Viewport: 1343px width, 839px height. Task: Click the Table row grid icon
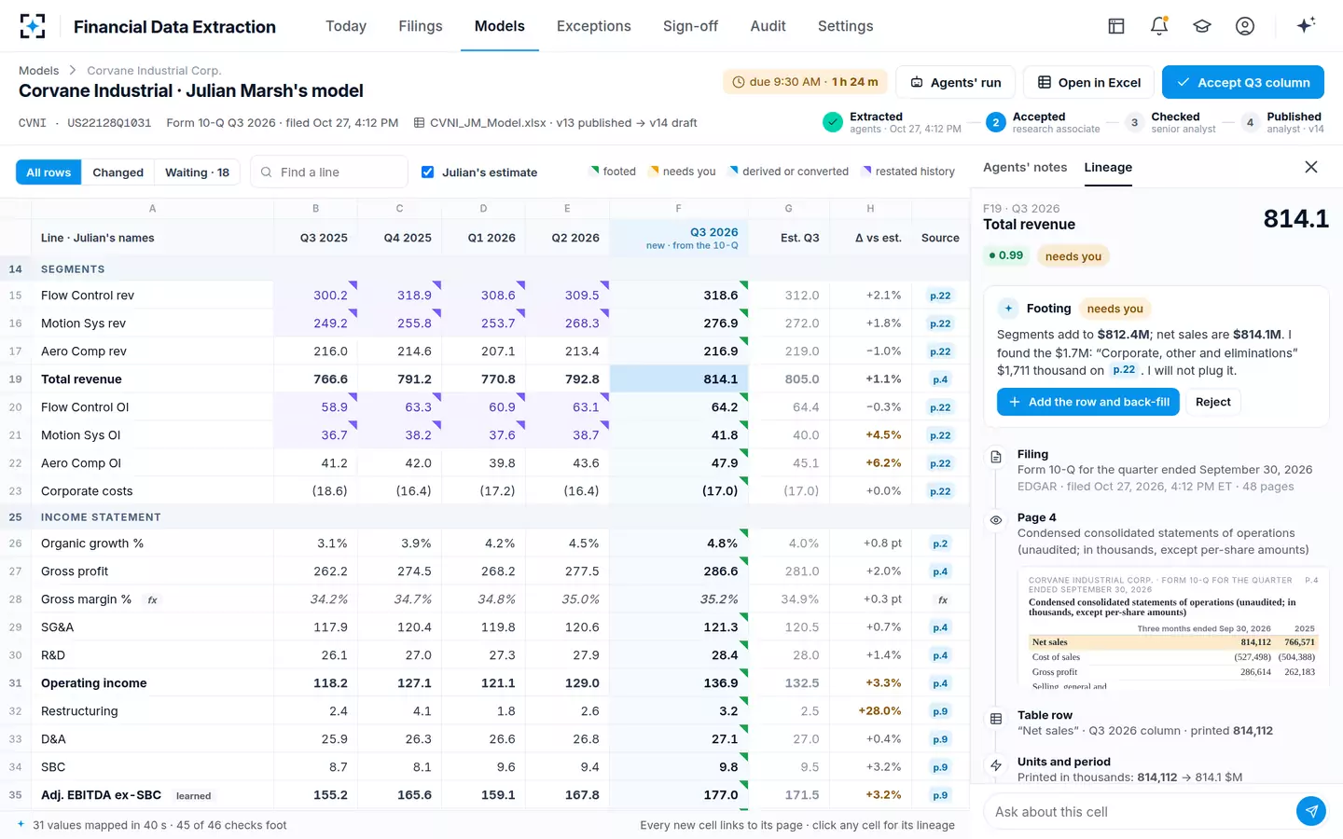tap(996, 719)
